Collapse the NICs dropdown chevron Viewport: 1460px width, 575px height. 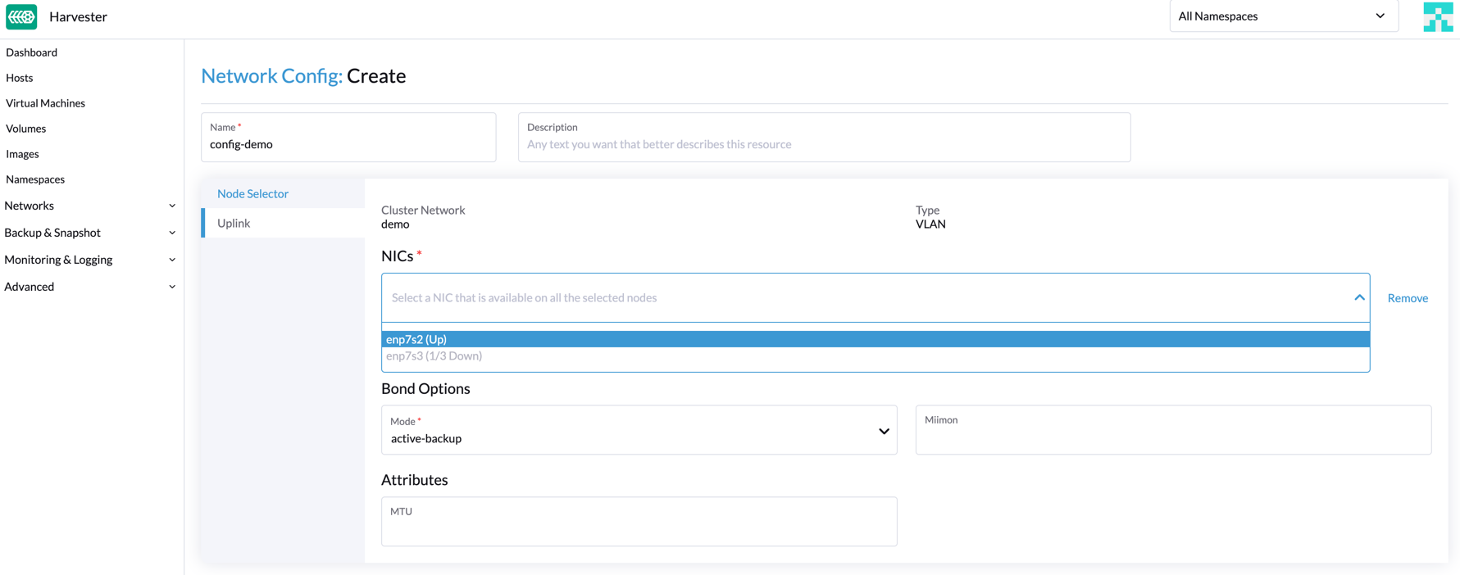coord(1358,298)
